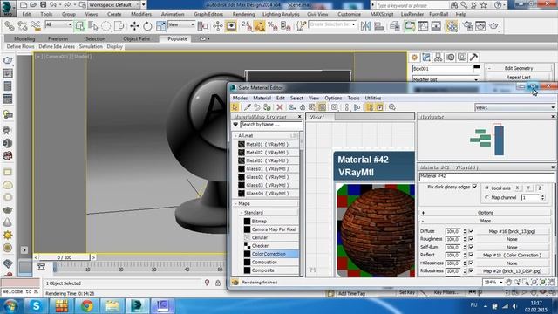Collapse the All.mat group in browser
558x314 pixels.
[235, 136]
